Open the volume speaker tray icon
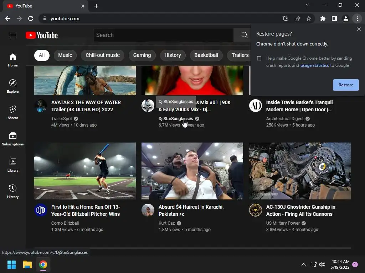 [322, 264]
